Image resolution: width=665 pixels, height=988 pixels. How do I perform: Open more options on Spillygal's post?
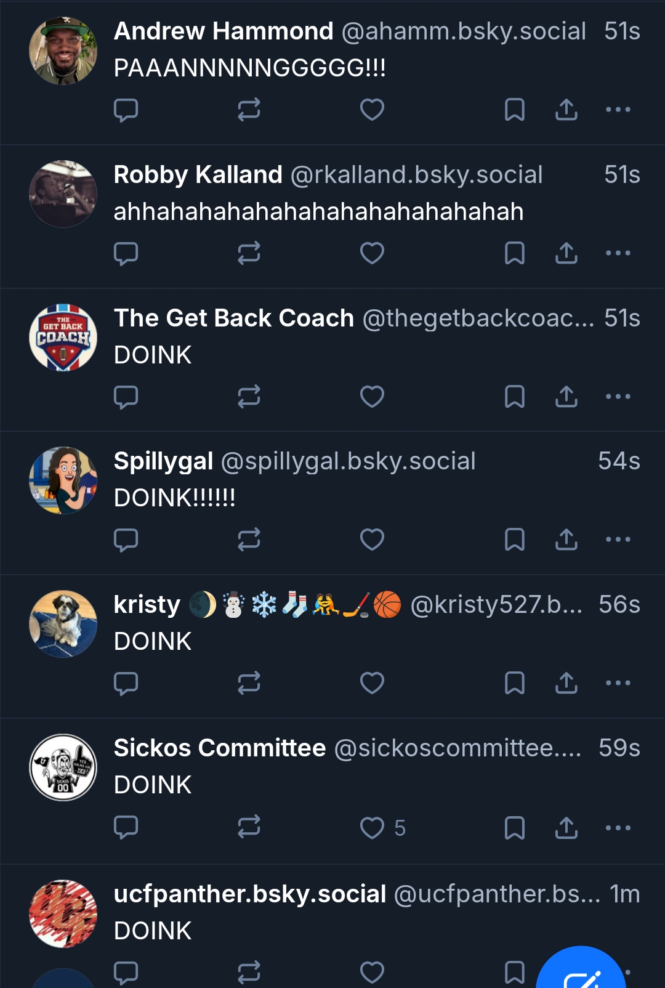pyautogui.click(x=618, y=540)
